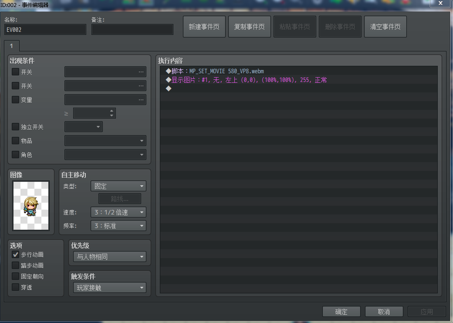
Task: Open the 速度 speed dropdown
Action: click(x=118, y=212)
